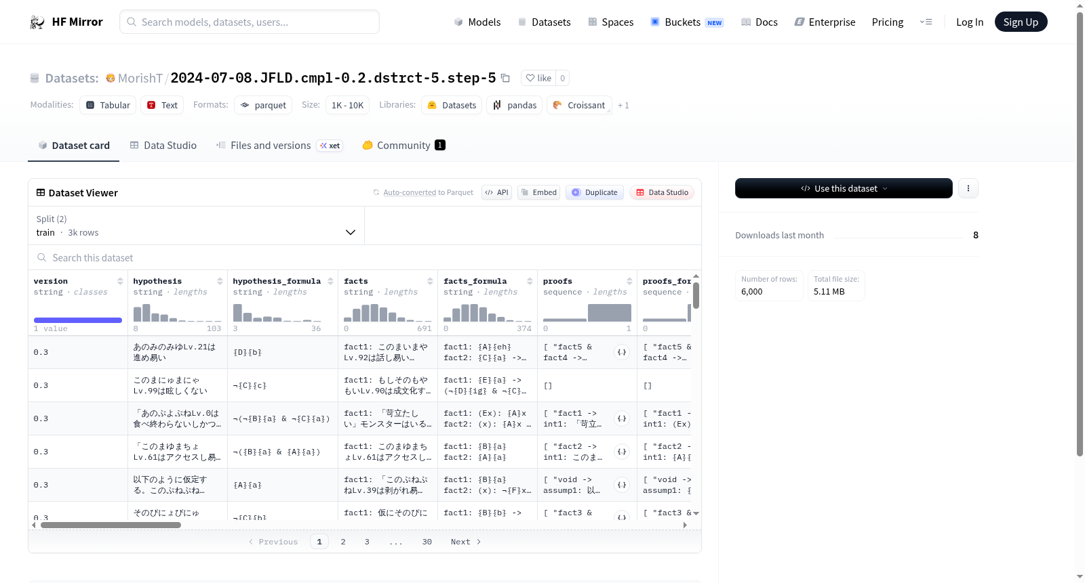Open Buckets in top navigation
Screen dimensions: 1085x583
coord(687,22)
